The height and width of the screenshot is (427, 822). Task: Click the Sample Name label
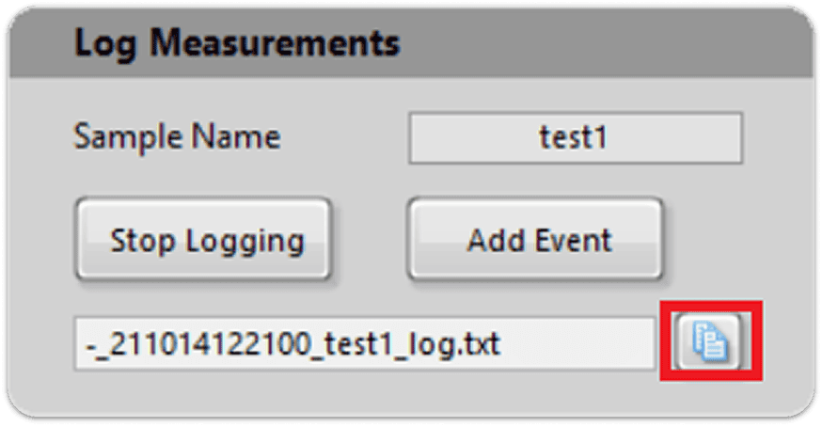[177, 137]
